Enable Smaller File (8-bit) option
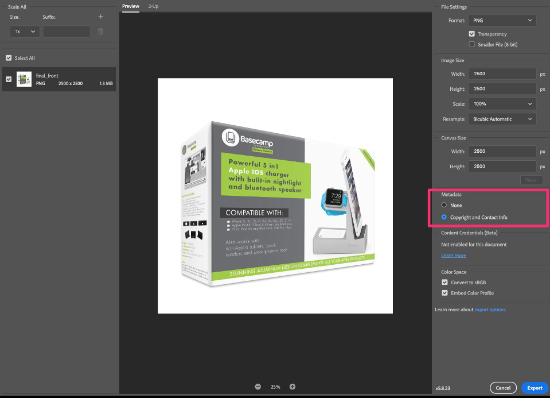 [472, 44]
